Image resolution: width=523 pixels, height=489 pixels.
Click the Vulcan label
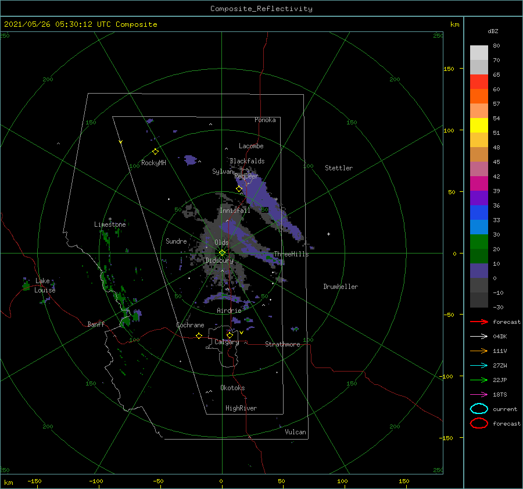point(295,432)
